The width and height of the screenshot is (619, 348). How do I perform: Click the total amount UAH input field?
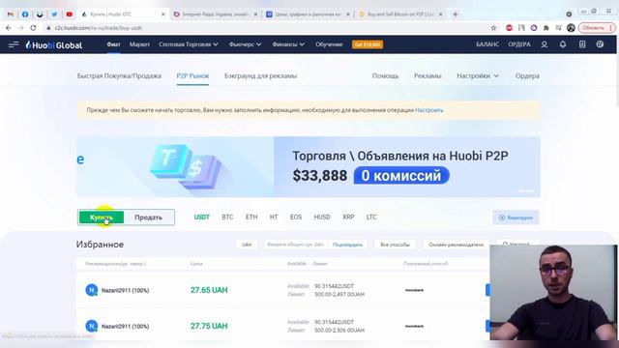tap(295, 245)
